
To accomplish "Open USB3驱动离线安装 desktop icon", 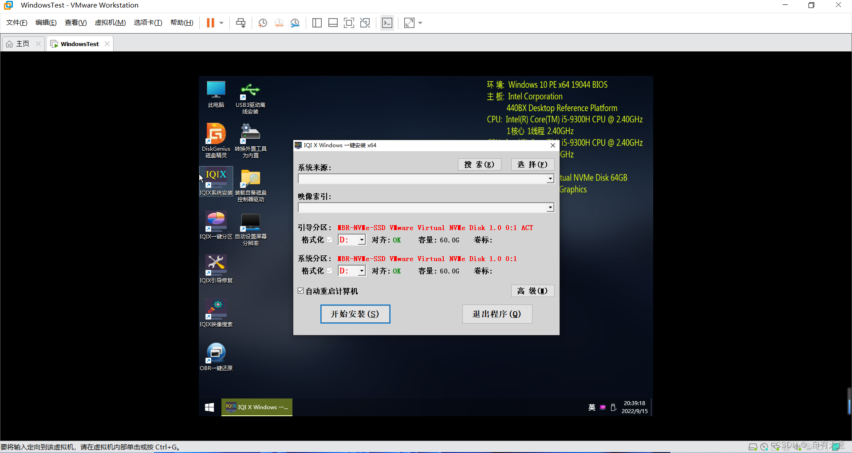I will [x=250, y=98].
